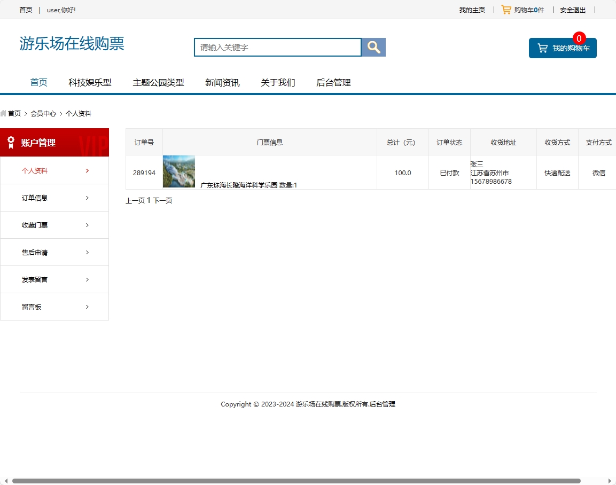Click the member badge icon beside 账户管理

(x=11, y=142)
